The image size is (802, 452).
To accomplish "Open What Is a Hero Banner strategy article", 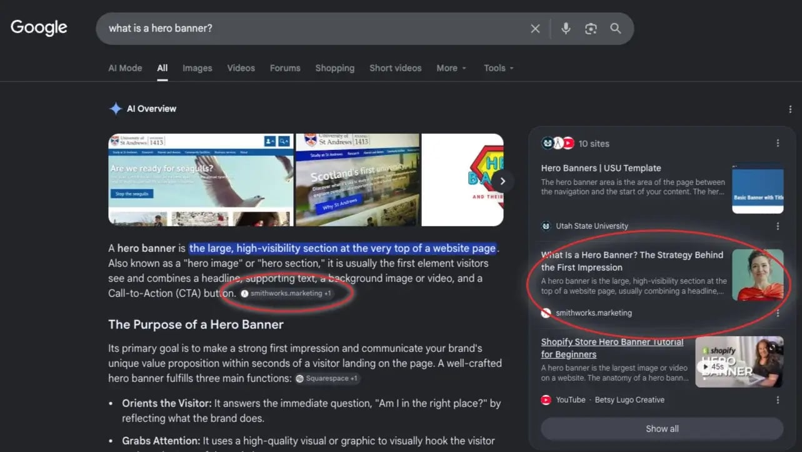I will (632, 261).
